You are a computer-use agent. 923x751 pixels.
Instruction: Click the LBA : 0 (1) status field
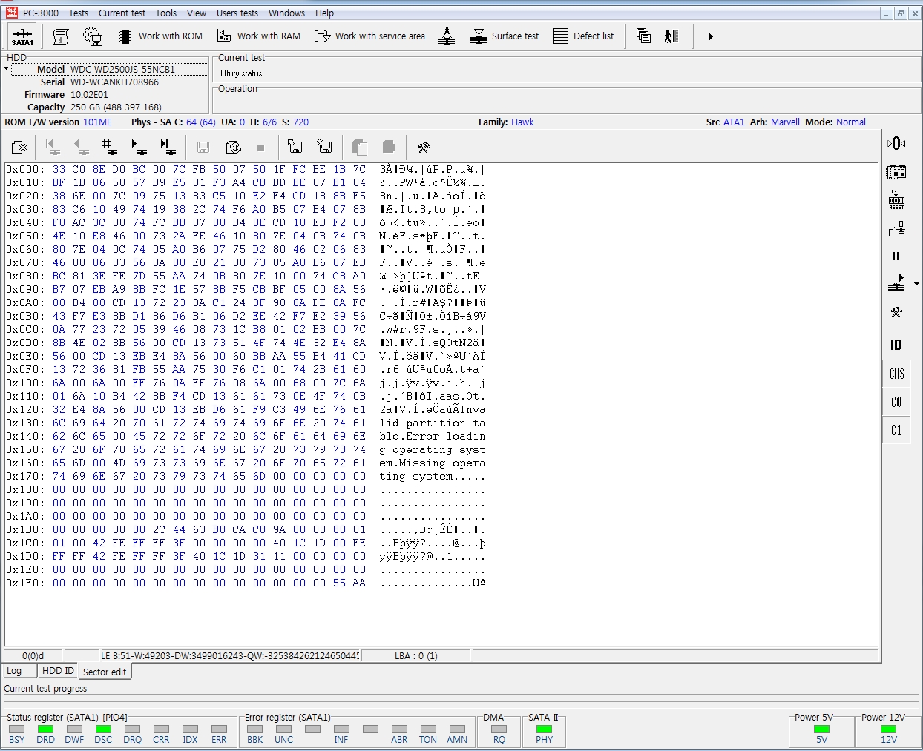click(x=416, y=656)
